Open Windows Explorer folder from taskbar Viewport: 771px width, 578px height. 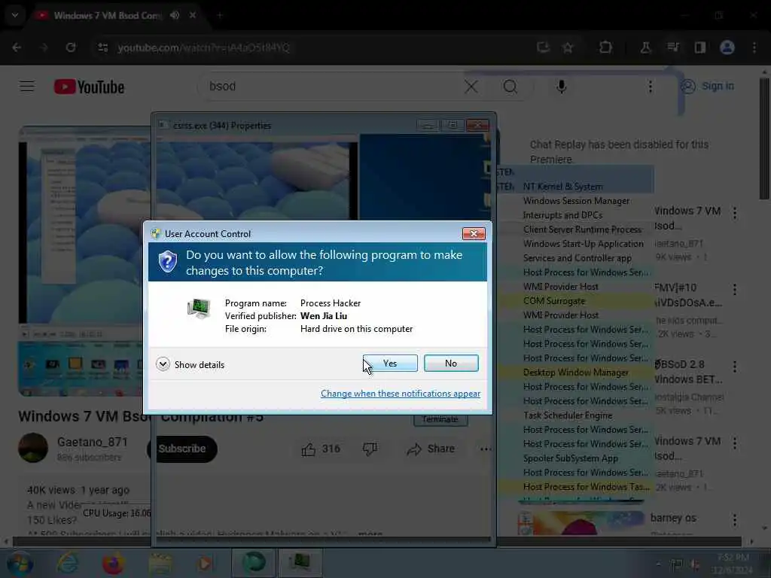coord(160,563)
